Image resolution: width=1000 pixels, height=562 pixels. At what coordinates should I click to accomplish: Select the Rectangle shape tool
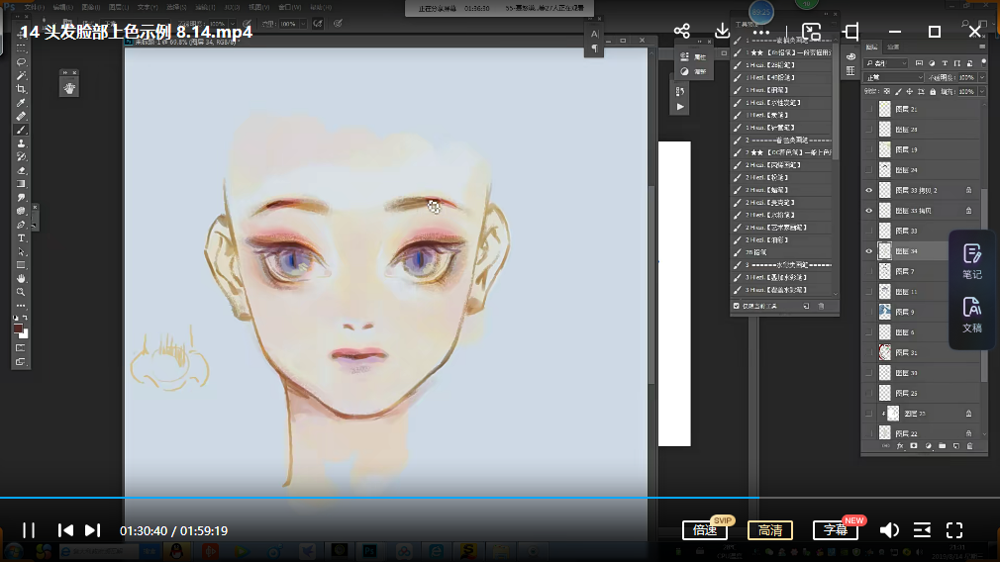pyautogui.click(x=21, y=265)
